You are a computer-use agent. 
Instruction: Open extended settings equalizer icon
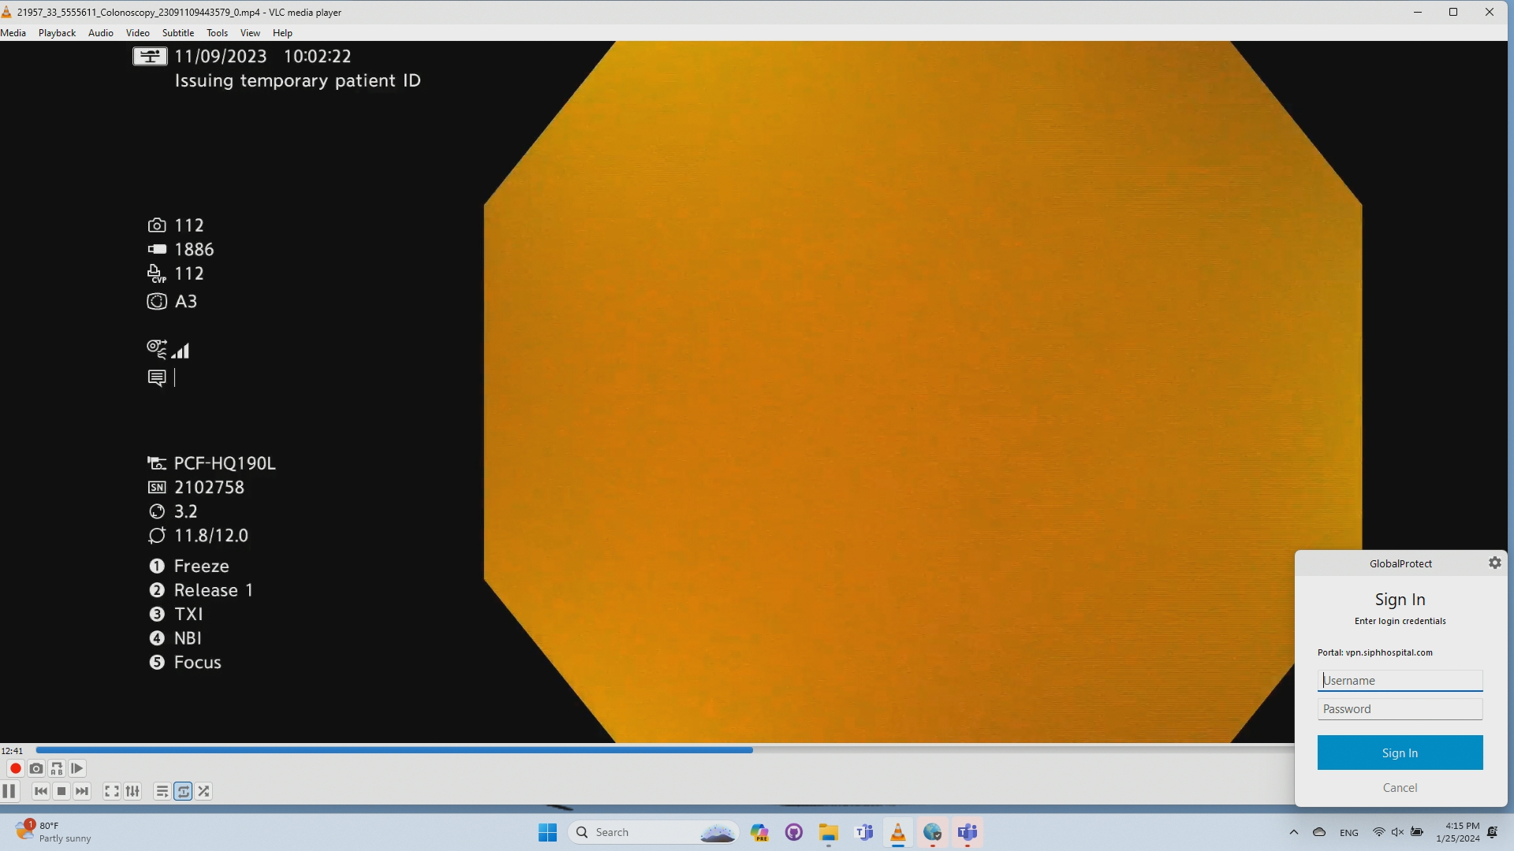coord(132,791)
